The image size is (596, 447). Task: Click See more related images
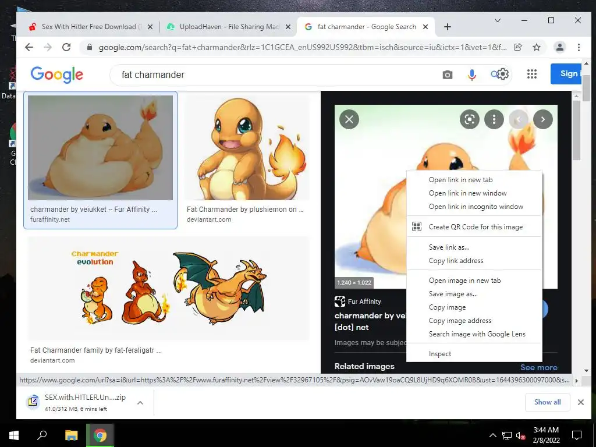click(538, 368)
